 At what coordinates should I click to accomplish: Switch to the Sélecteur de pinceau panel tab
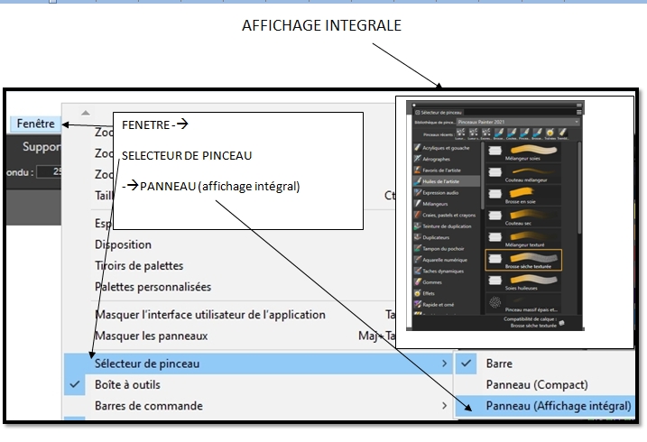(439, 112)
